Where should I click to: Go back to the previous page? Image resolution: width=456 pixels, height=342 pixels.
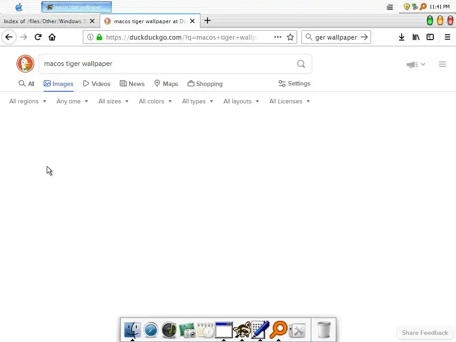point(9,37)
